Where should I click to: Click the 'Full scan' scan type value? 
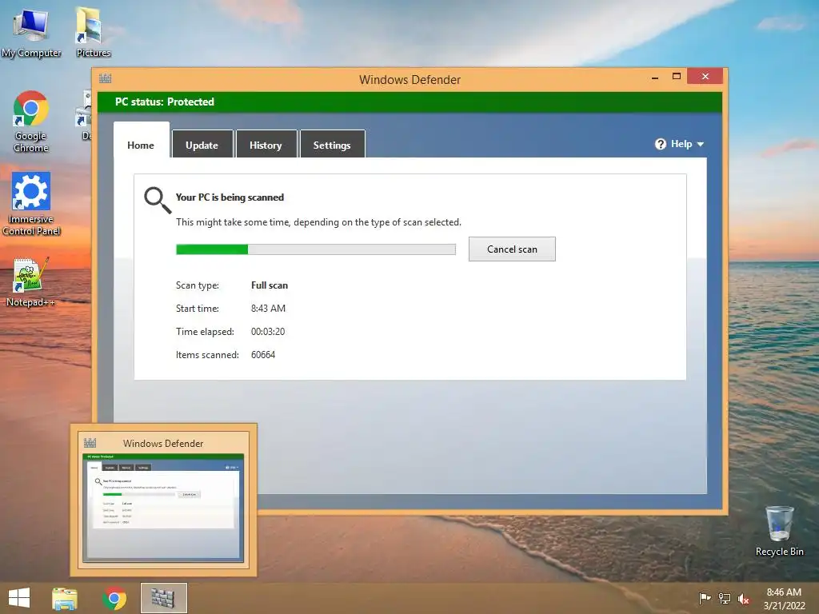click(x=270, y=285)
